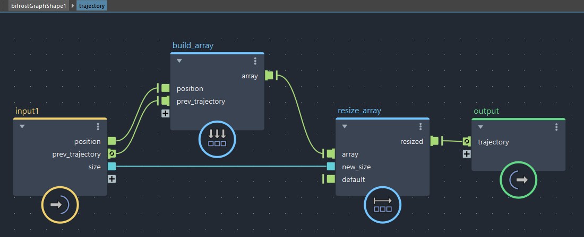Add a new output port on input1 node
Screen dimensions: 584x237
112,179
